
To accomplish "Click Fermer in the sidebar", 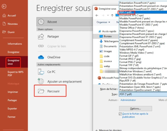I will click(11, 117).
